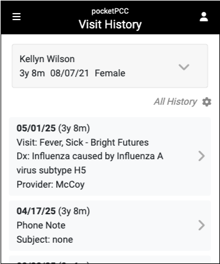Image resolution: width=220 pixels, height=264 pixels.
Task: Open the user account profile icon
Action: point(204,17)
